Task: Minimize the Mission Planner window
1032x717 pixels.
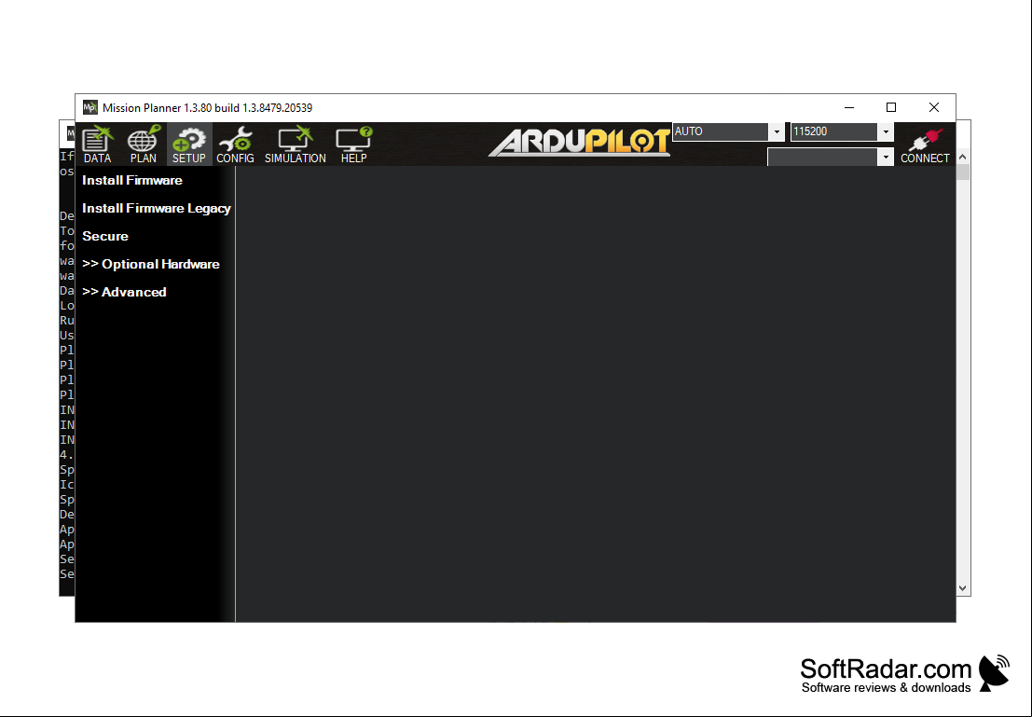Action: [x=849, y=107]
